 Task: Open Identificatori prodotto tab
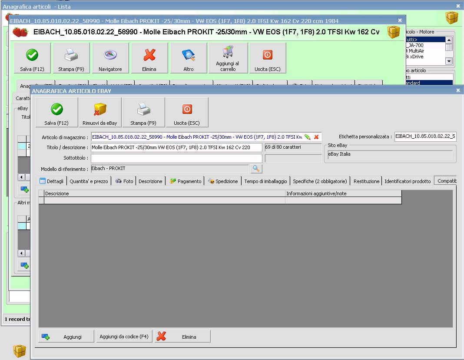(x=408, y=181)
